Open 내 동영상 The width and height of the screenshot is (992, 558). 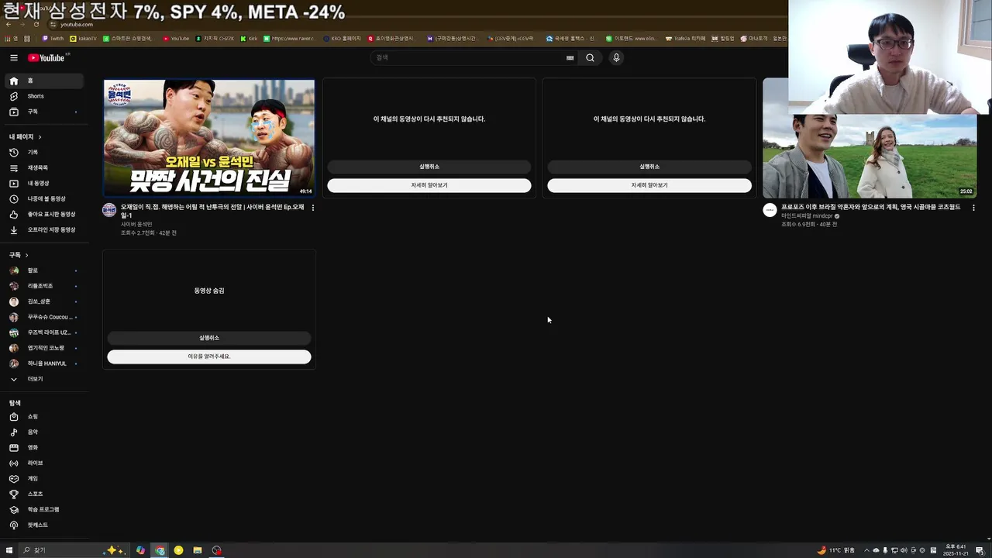click(45, 183)
